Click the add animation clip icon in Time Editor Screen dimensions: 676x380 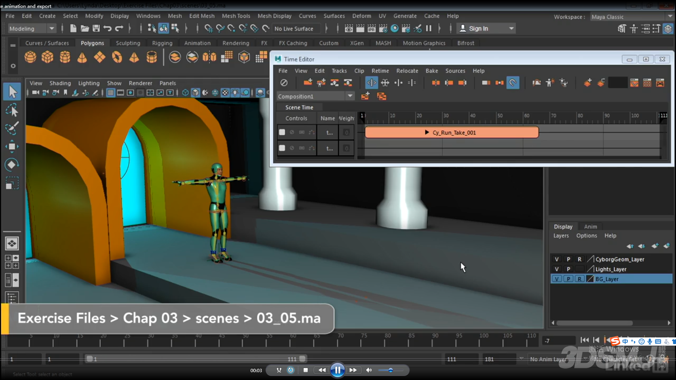tap(308, 83)
